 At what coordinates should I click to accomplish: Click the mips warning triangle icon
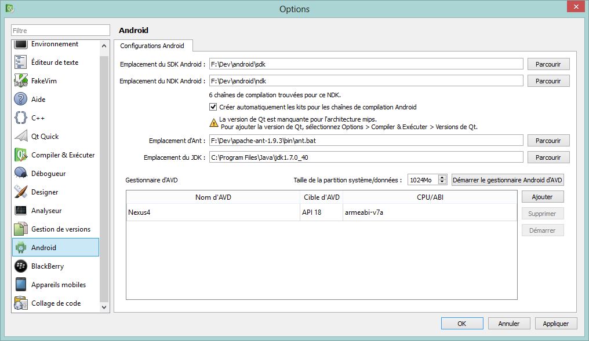pyautogui.click(x=213, y=122)
